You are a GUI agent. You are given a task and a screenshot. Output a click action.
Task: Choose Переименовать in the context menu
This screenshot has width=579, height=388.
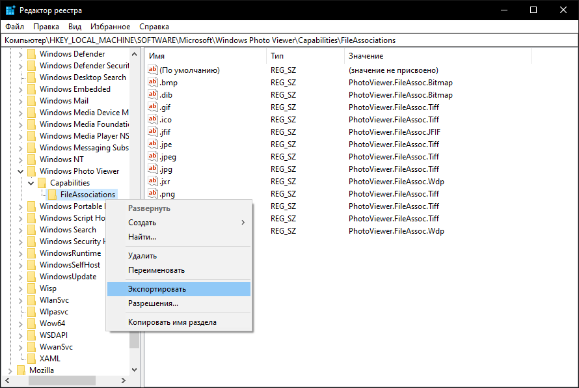tap(179, 270)
